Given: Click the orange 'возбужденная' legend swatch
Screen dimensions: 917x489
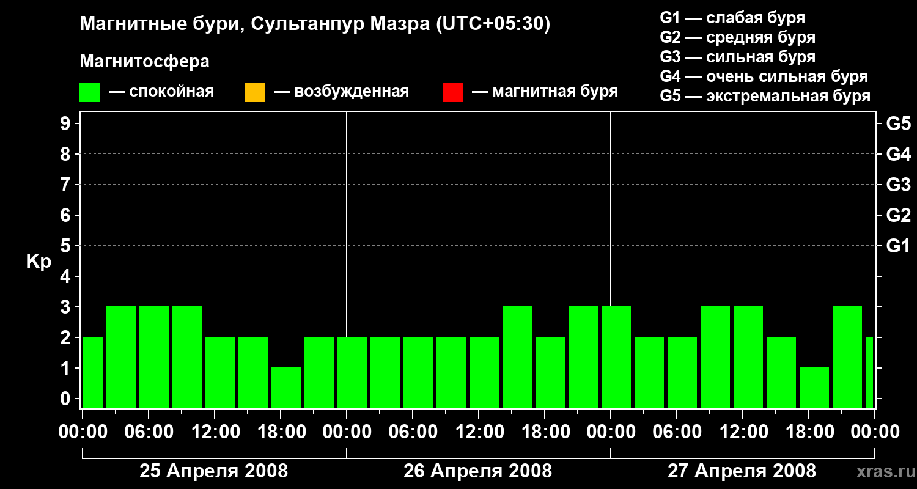Looking at the screenshot, I should 254,92.
